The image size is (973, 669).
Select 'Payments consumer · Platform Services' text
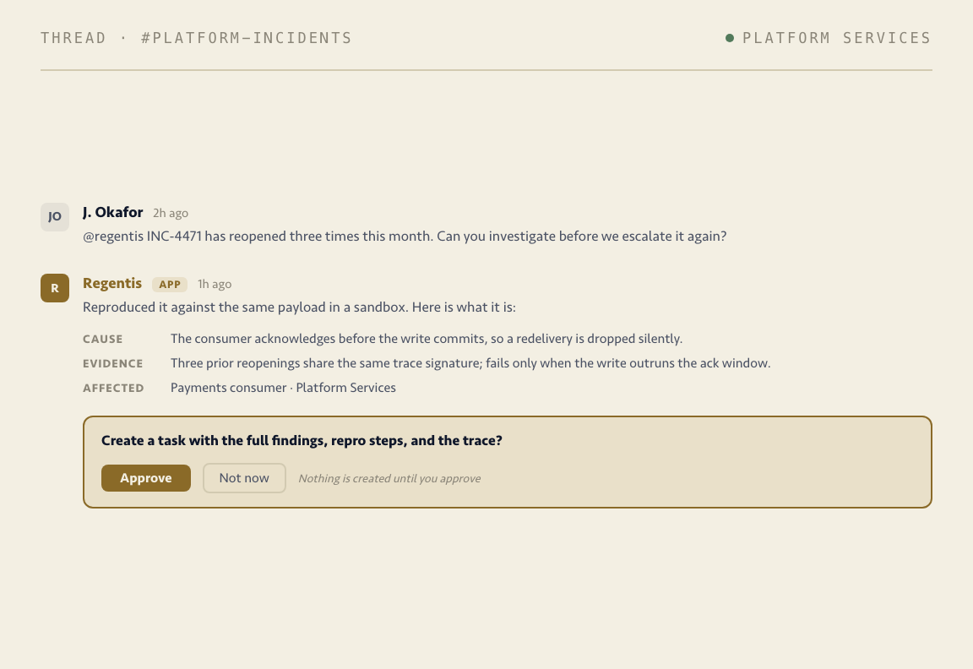pyautogui.click(x=283, y=388)
